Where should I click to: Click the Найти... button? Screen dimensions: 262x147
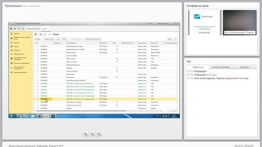[x=65, y=39]
